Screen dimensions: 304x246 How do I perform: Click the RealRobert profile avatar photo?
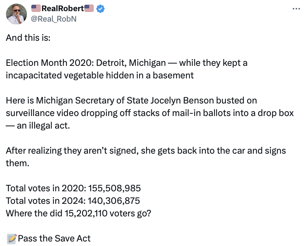tap(16, 14)
